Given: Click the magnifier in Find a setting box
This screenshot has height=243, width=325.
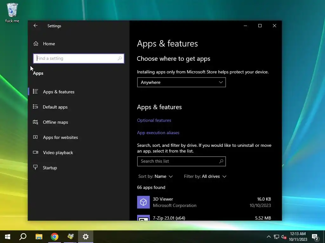Looking at the screenshot, I should (120, 59).
